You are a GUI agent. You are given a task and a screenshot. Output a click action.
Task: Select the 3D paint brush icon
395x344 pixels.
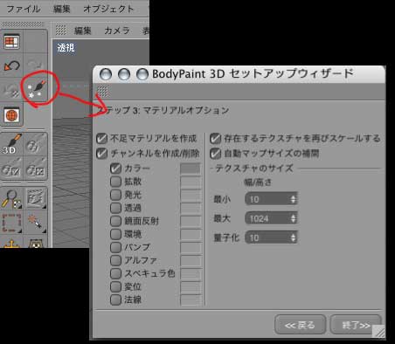[x=11, y=144]
